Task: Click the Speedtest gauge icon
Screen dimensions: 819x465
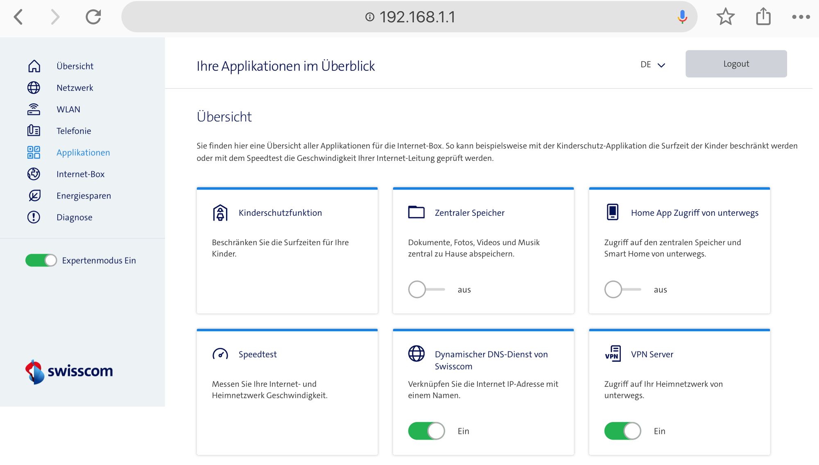Action: (220, 354)
